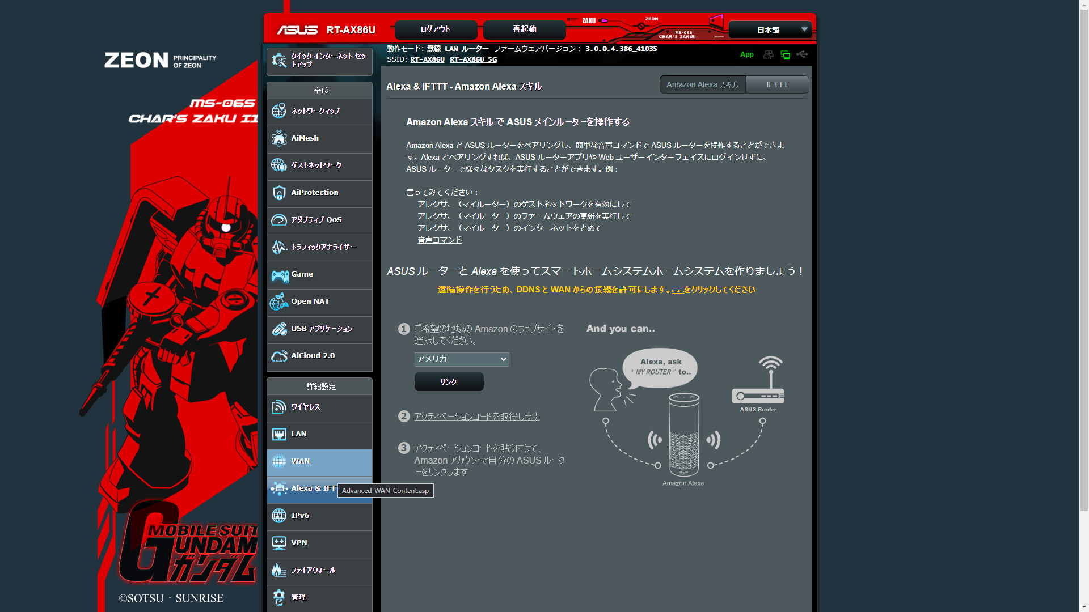Click the AiProtection shield icon

click(278, 193)
